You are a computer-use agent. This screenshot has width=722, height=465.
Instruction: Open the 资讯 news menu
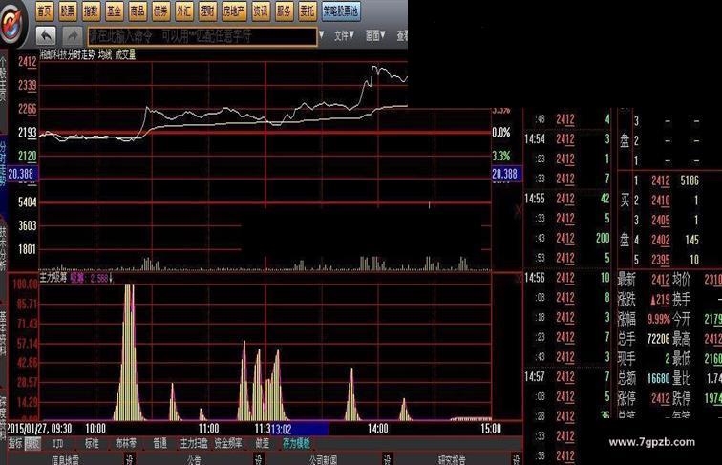(x=261, y=11)
